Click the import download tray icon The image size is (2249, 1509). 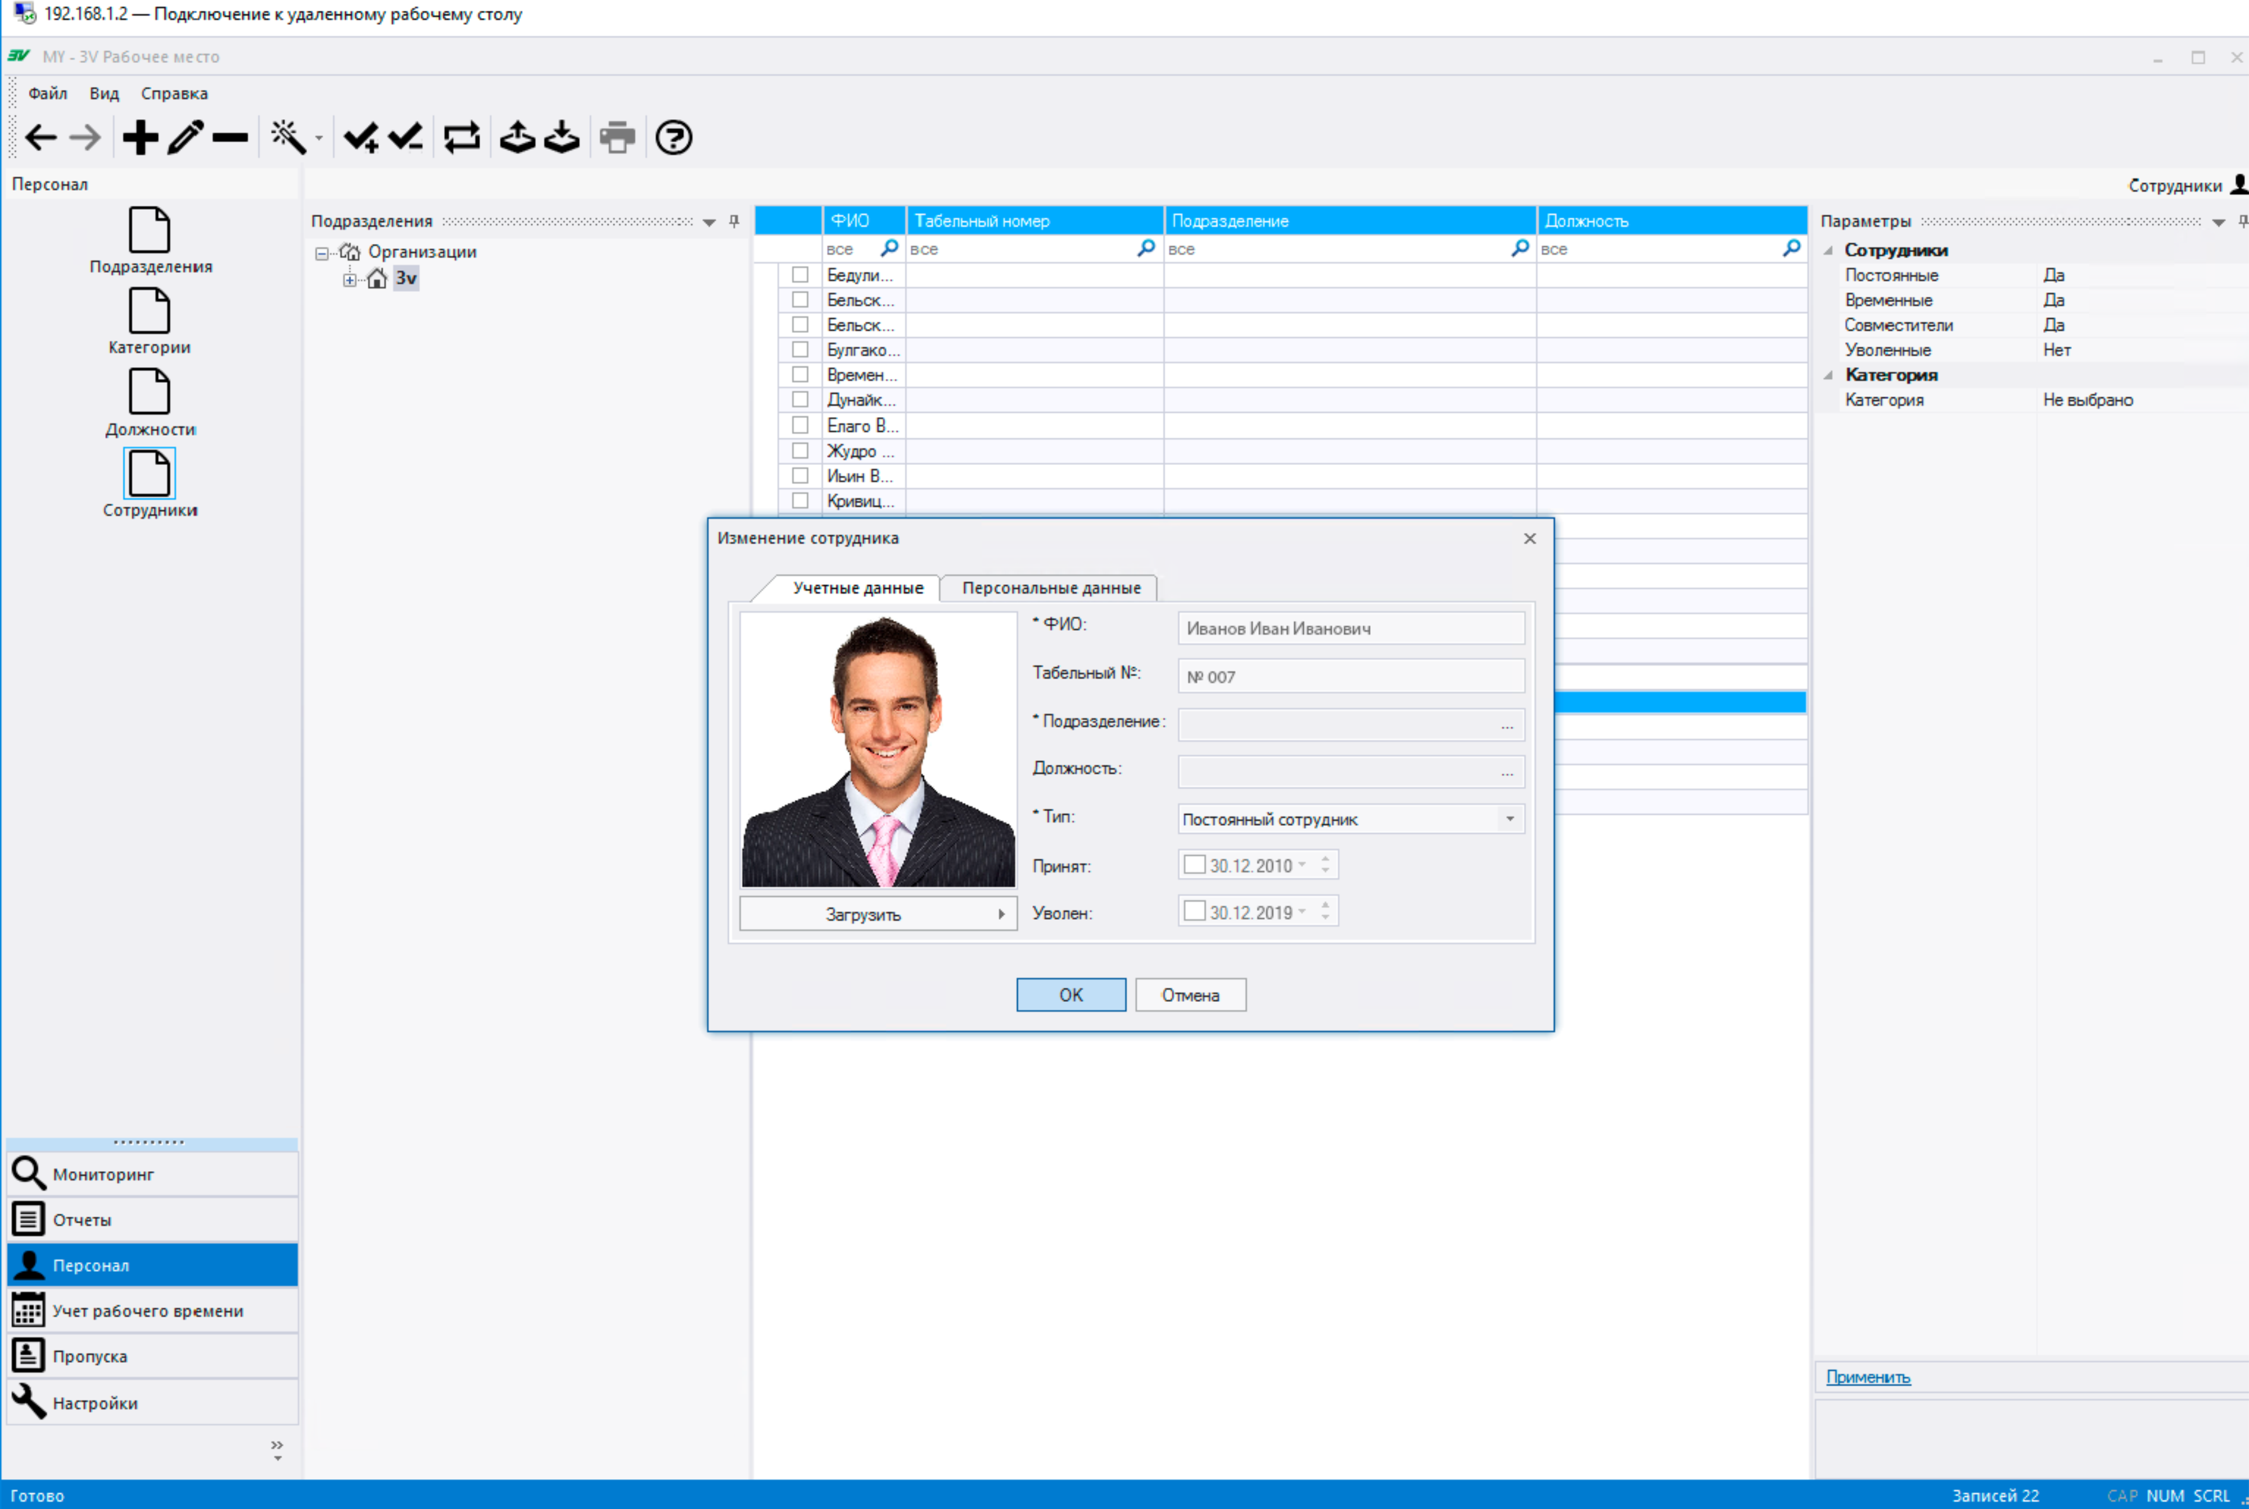[x=562, y=138]
